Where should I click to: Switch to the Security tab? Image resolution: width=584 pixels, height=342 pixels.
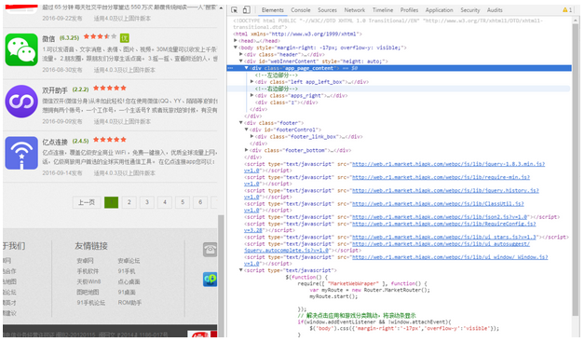tap(470, 10)
